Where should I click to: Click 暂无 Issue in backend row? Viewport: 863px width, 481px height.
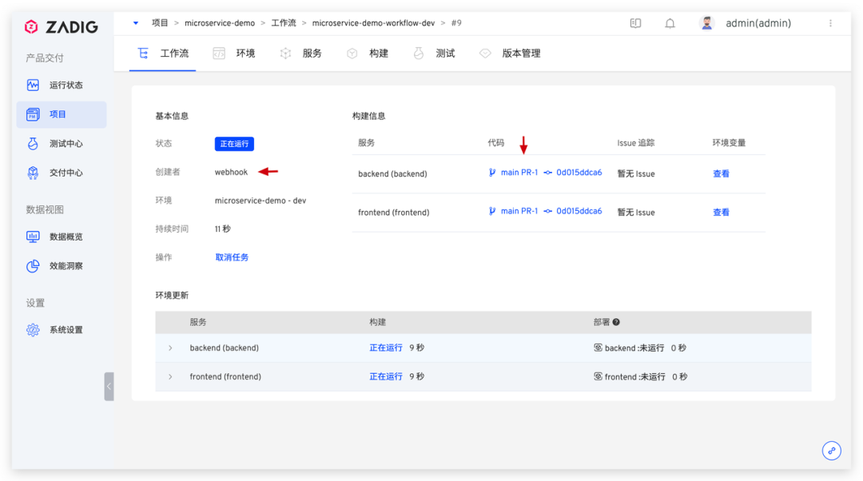click(x=636, y=174)
